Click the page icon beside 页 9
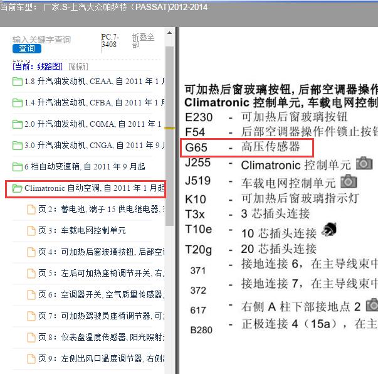Viewport: 378px width, 374px height. (x=31, y=358)
